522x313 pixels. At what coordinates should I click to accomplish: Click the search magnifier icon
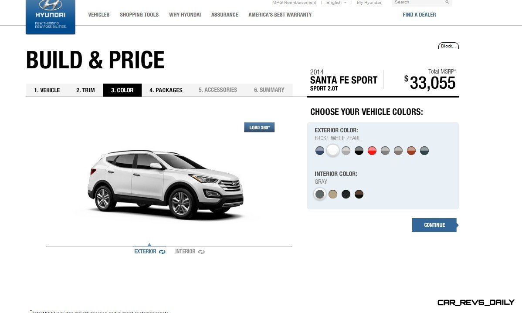[x=447, y=2]
